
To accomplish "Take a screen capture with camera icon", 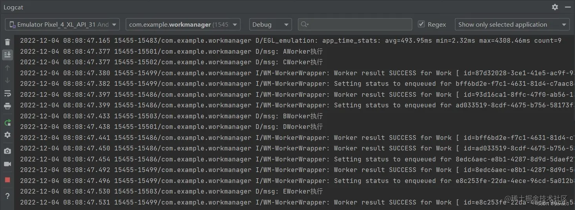I will point(7,151).
